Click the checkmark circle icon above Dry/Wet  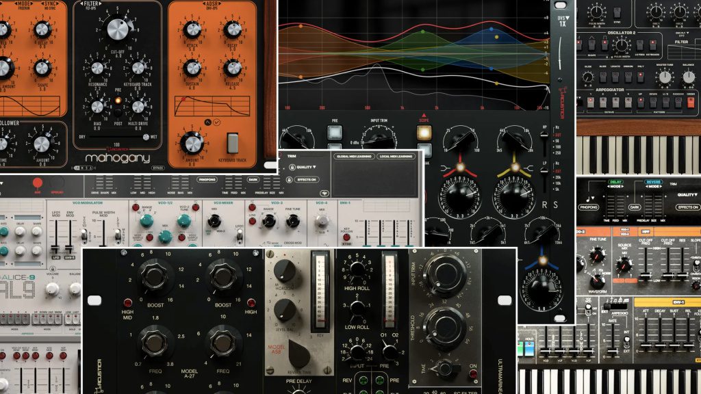pos(217,122)
